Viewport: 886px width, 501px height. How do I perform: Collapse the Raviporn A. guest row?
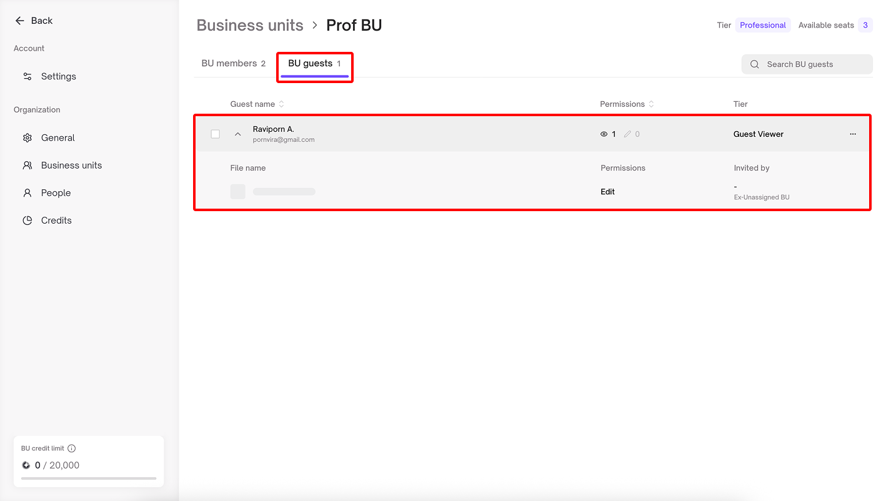pos(237,134)
